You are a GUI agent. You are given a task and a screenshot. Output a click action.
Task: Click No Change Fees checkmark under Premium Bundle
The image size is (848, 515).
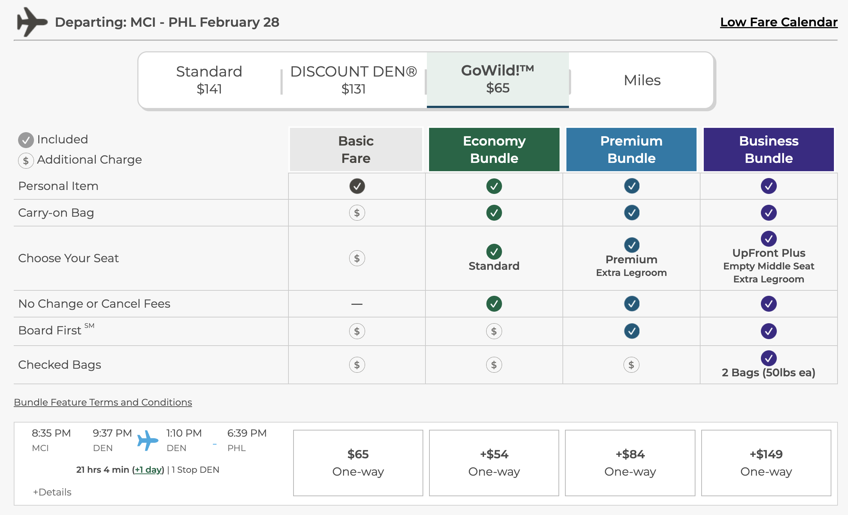tap(632, 304)
